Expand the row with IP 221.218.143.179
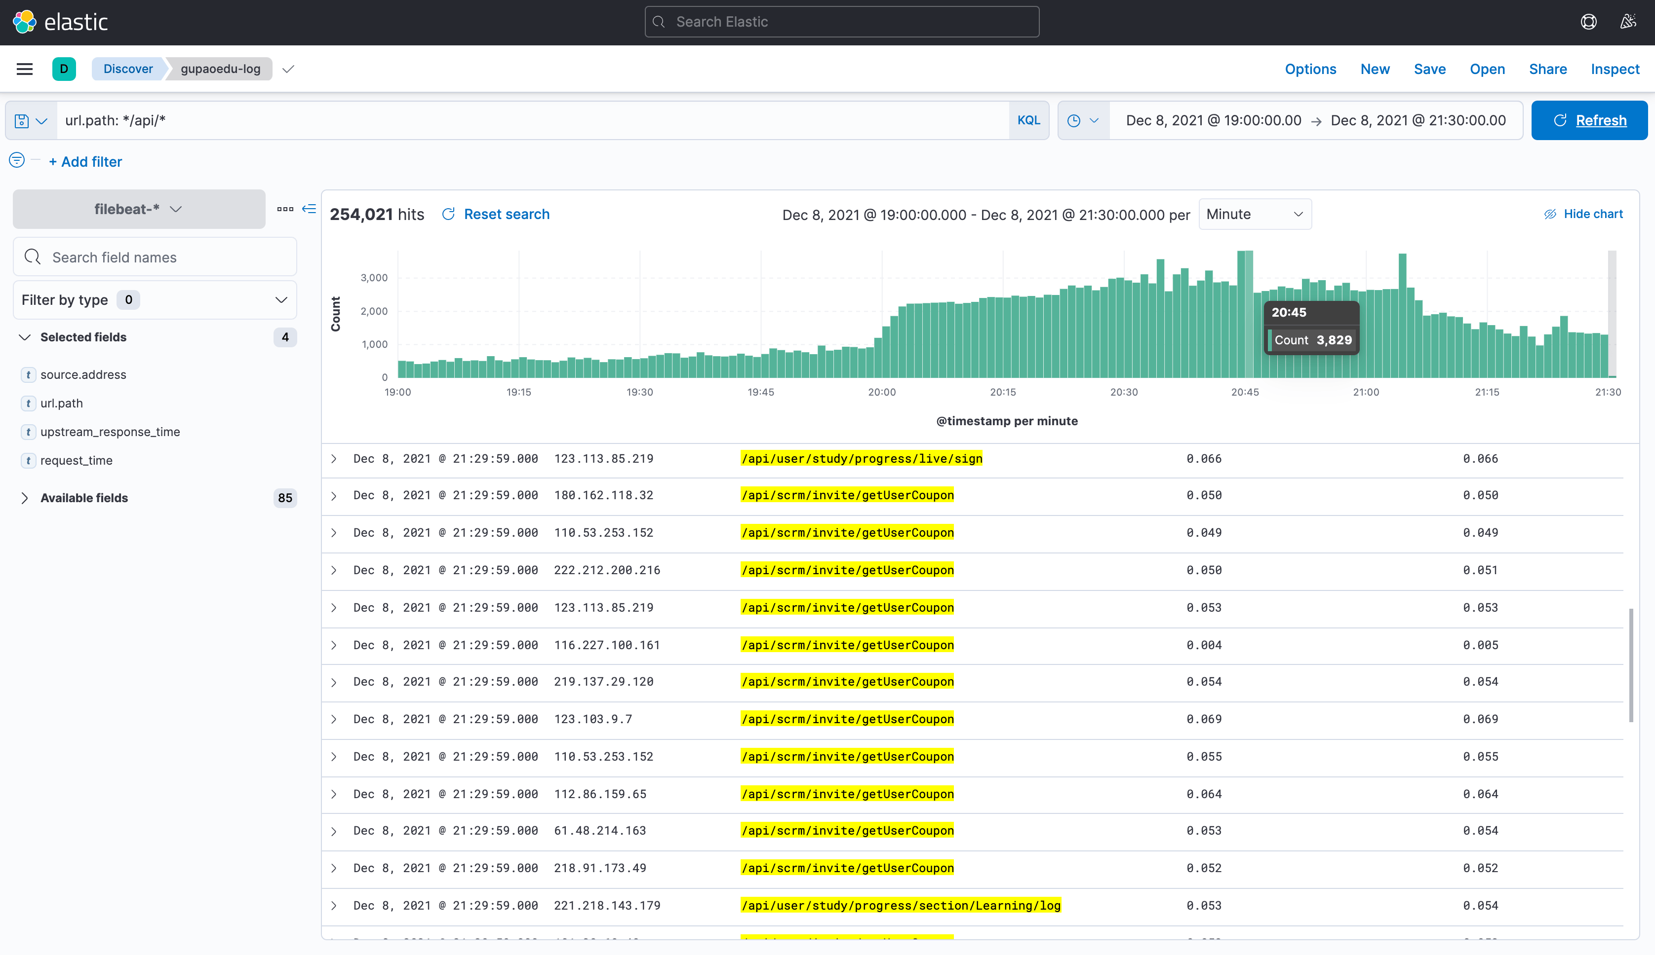This screenshot has height=955, width=1655. [333, 906]
